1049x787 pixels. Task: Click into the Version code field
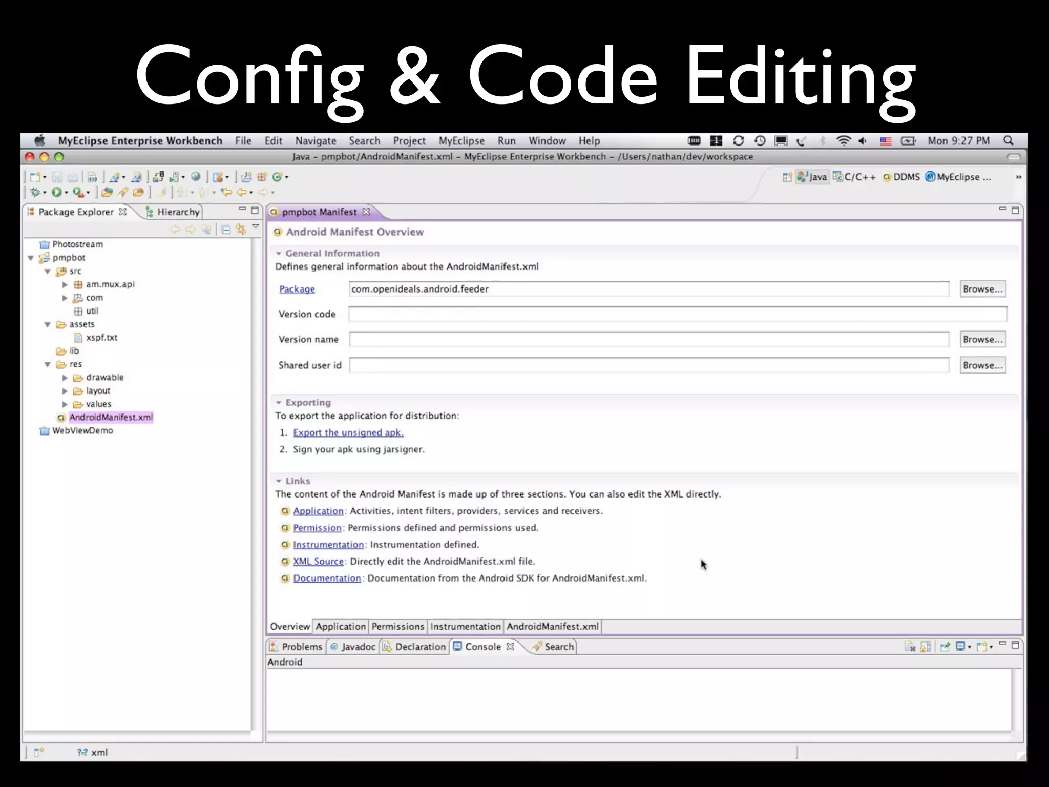pyautogui.click(x=677, y=314)
